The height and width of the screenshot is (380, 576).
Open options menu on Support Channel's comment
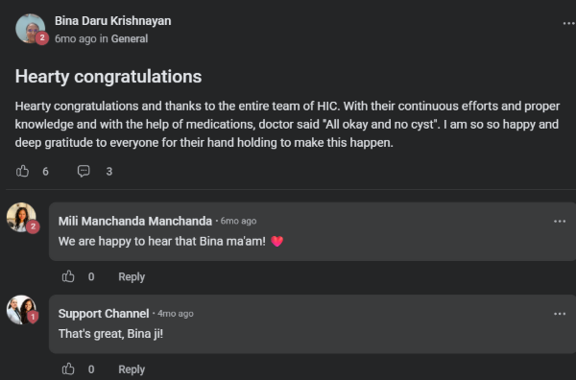(x=560, y=314)
